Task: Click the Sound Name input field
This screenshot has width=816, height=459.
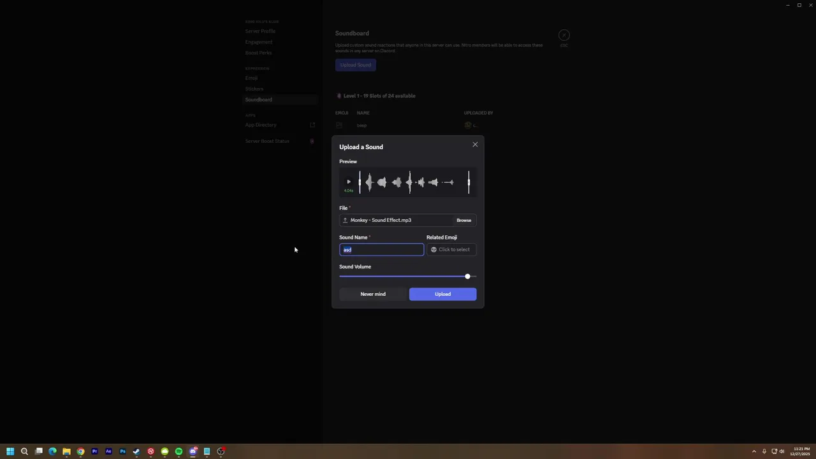Action: click(381, 249)
